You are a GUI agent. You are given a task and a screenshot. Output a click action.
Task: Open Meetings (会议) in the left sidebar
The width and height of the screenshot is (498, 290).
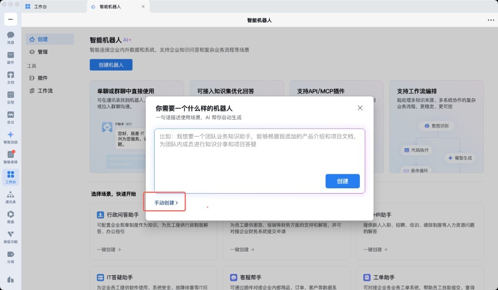(x=11, y=117)
